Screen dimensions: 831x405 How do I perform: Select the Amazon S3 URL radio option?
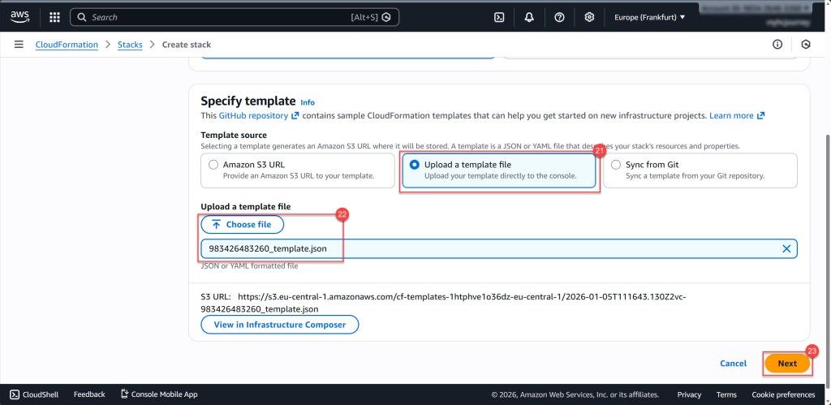point(213,165)
